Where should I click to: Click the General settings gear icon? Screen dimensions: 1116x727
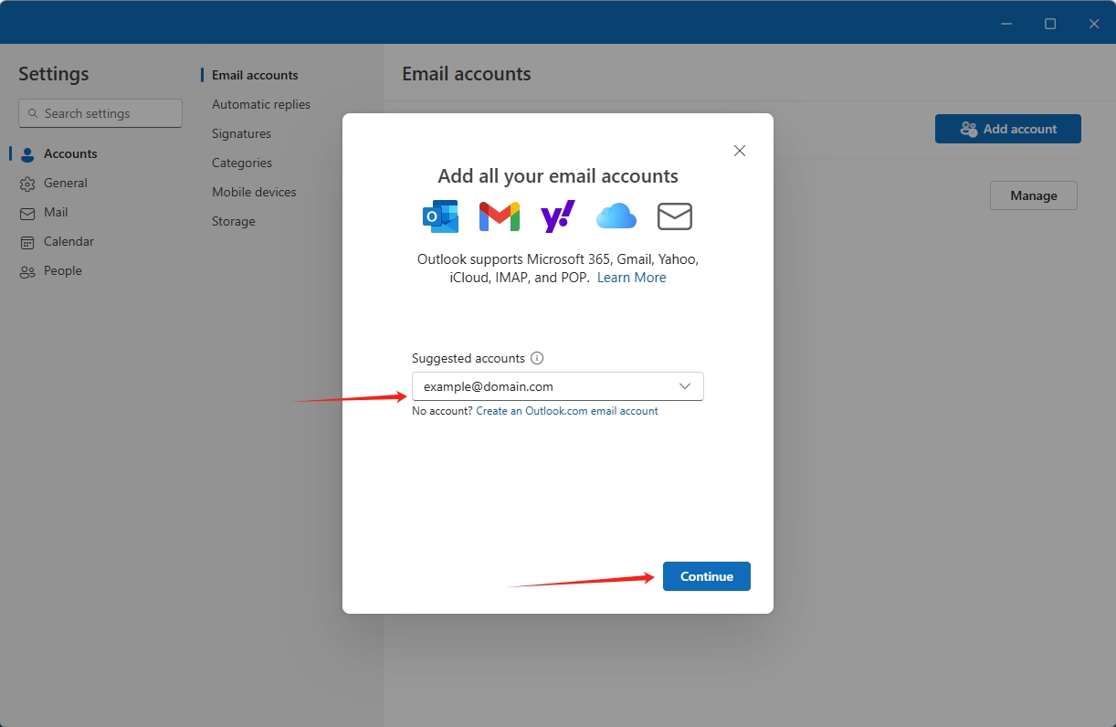pyautogui.click(x=26, y=183)
